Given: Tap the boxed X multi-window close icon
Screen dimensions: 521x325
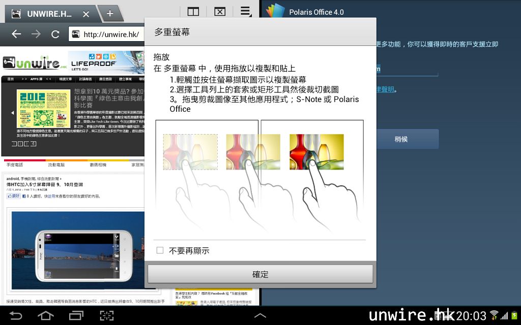Looking at the screenshot, I should 219,12.
